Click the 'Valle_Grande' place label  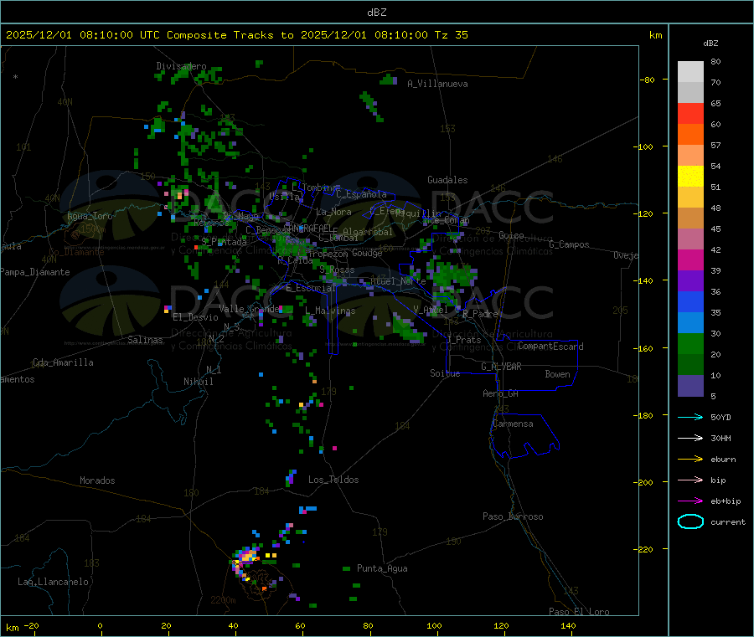tap(249, 308)
